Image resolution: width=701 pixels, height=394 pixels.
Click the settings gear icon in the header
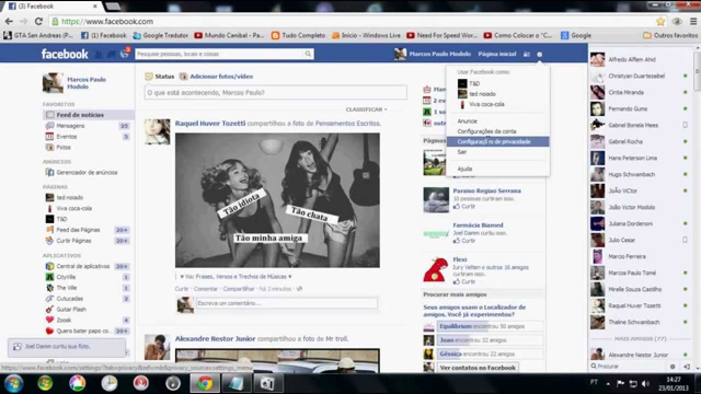539,54
